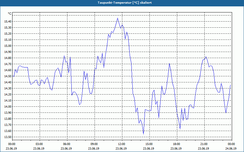This screenshot has height=152, width=244.
Task: Select the 13,80 y-axis label
Action: (x=8, y=119)
